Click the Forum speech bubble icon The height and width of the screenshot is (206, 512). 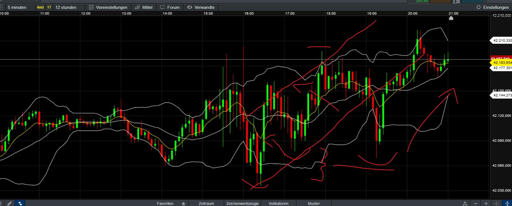[163, 7]
